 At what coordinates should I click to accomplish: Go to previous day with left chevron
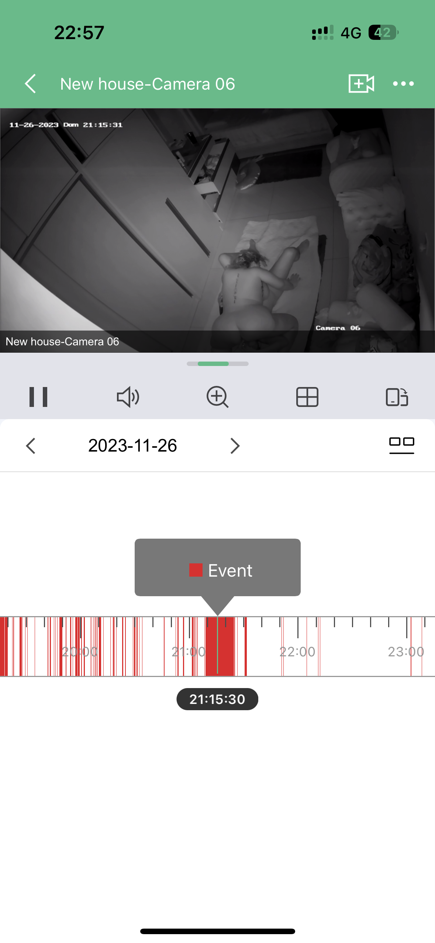[x=31, y=446]
